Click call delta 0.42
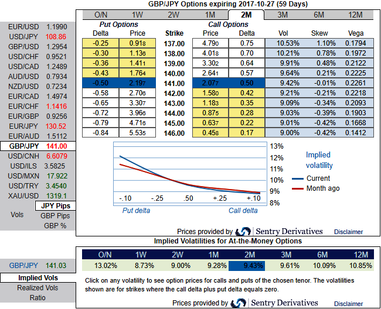381x309 pixels. (247, 93)
